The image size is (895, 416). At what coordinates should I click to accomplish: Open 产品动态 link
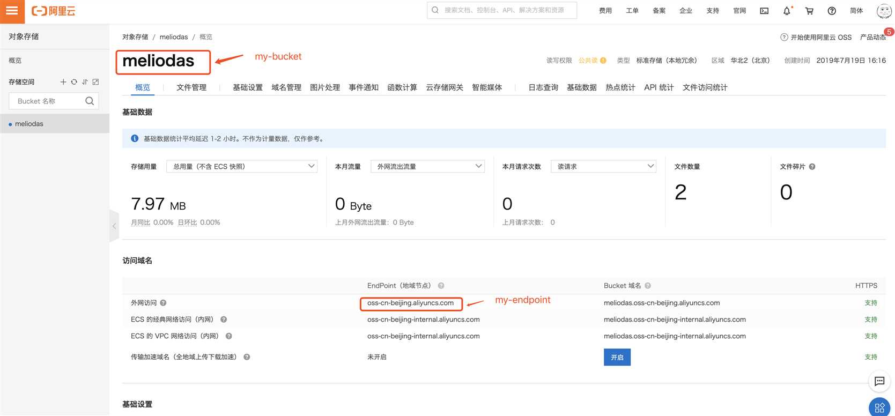(873, 37)
